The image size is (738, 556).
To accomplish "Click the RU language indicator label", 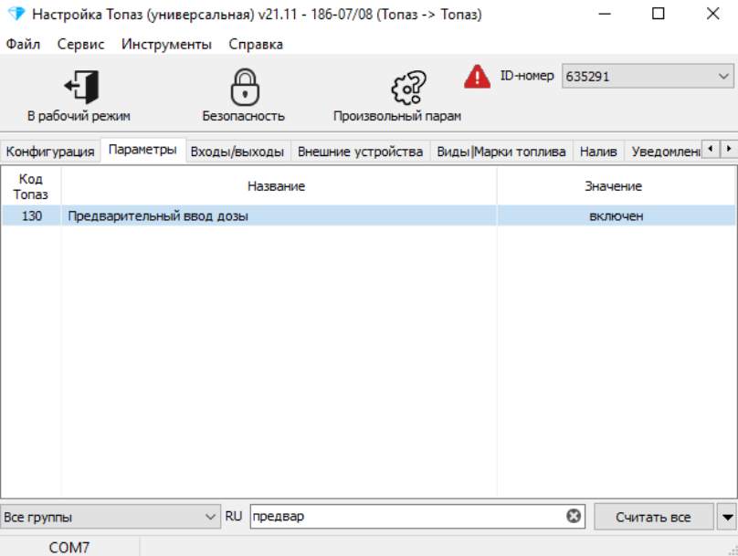I will pyautogui.click(x=234, y=516).
